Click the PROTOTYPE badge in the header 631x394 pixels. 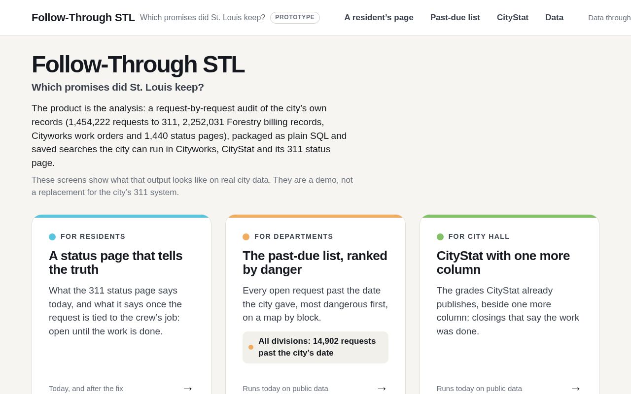pyautogui.click(x=295, y=18)
